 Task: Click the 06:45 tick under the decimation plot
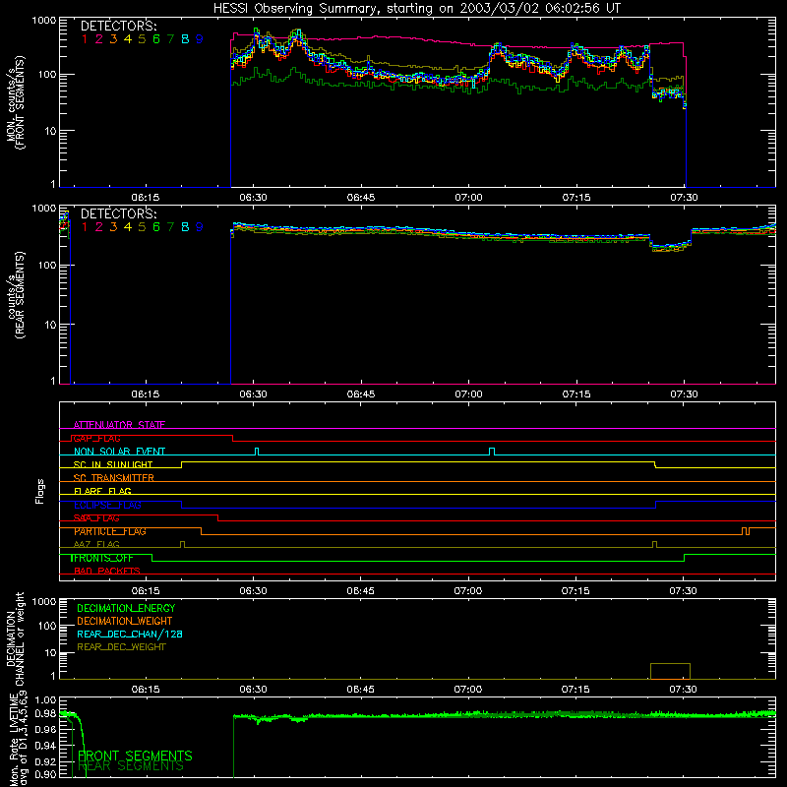[x=360, y=690]
